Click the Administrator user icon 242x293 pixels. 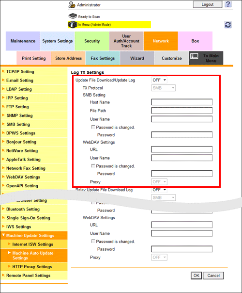tap(72, 5)
